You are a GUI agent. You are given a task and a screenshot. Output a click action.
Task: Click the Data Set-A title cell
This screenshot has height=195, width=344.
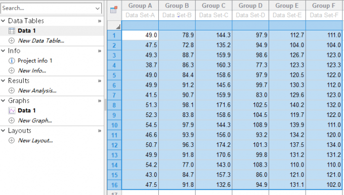(140, 15)
